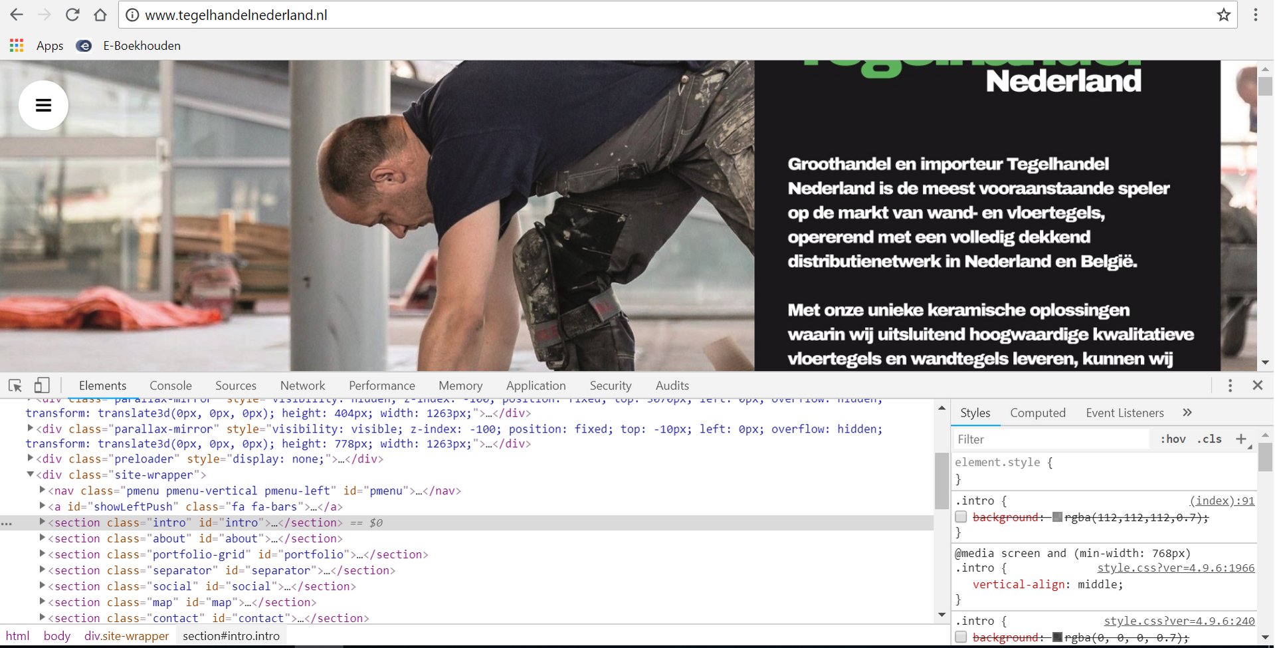The height and width of the screenshot is (648, 1275).
Task: Click the element.style rule block
Action: click(x=1104, y=471)
